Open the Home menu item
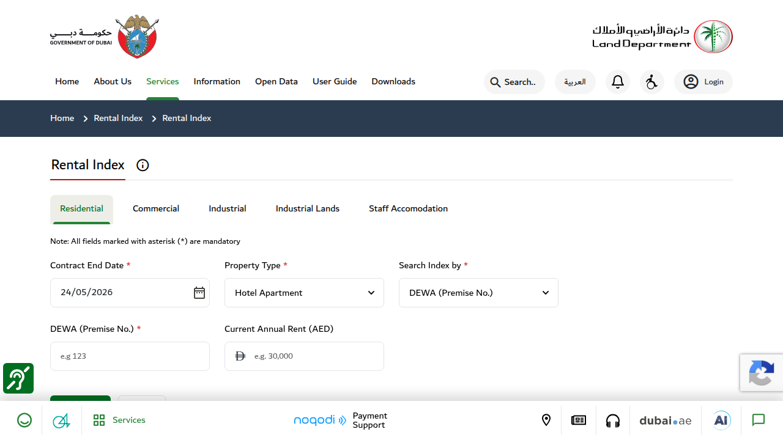 [67, 82]
